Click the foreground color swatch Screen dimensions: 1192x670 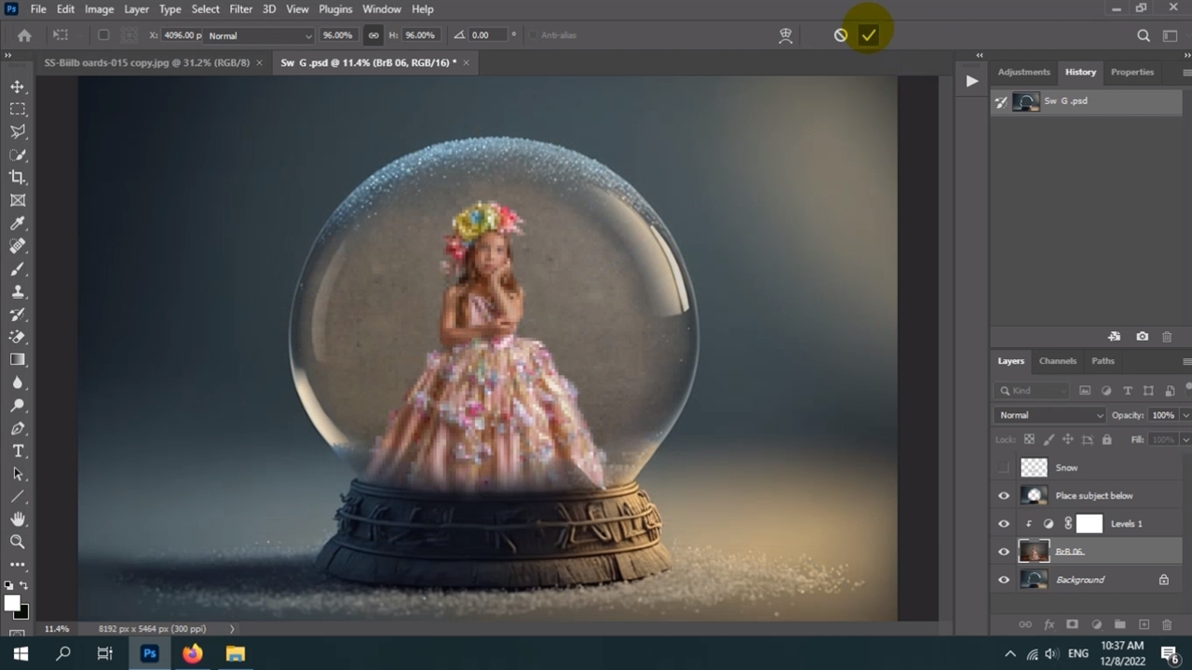point(12,604)
